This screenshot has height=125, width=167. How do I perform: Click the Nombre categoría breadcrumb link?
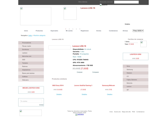[x=40, y=35]
